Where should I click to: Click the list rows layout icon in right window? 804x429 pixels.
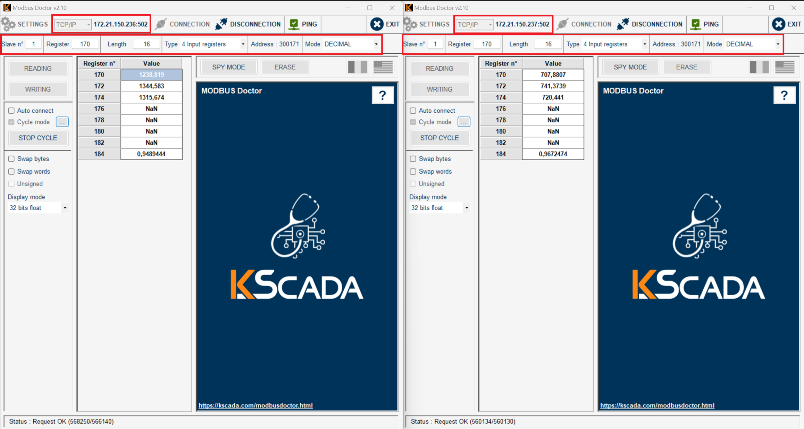[785, 67]
